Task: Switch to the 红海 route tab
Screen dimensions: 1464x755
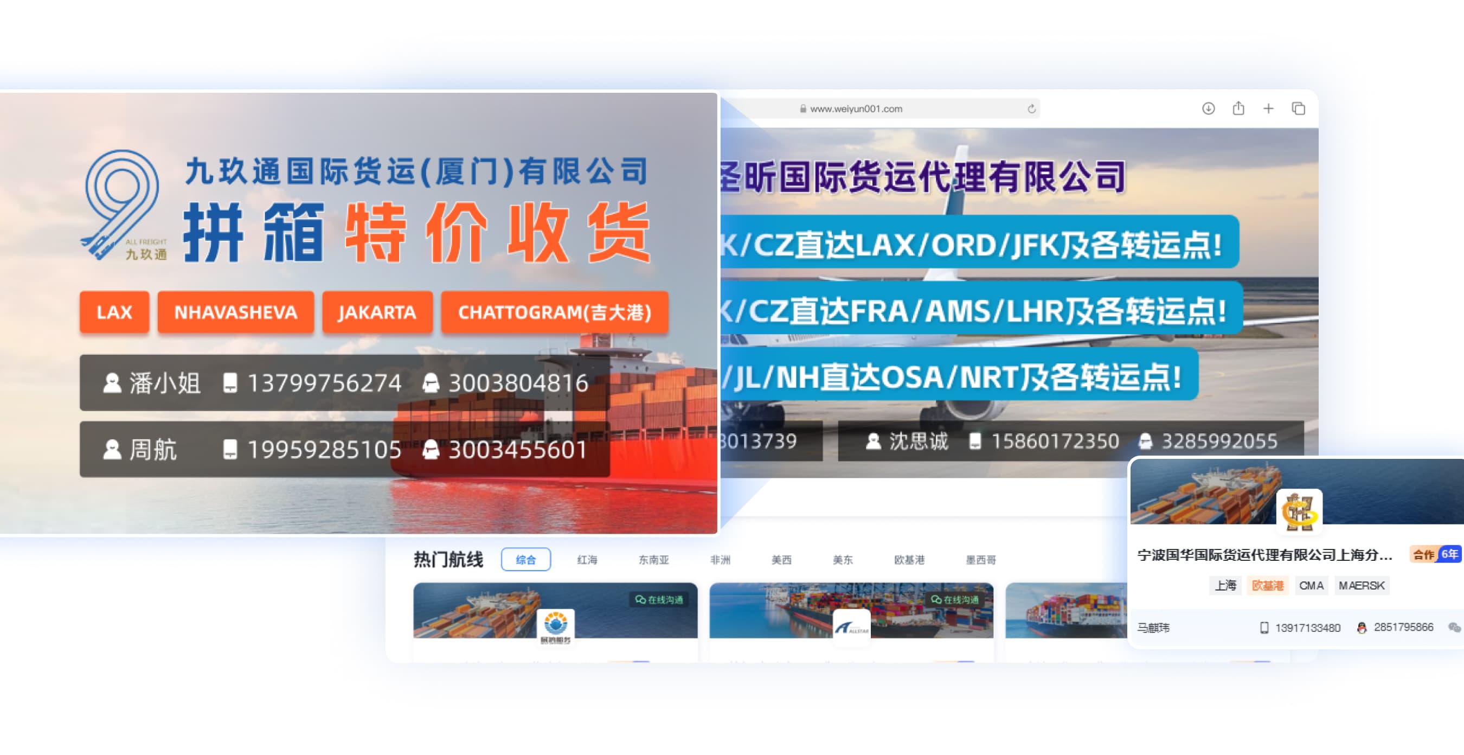Action: coord(587,560)
